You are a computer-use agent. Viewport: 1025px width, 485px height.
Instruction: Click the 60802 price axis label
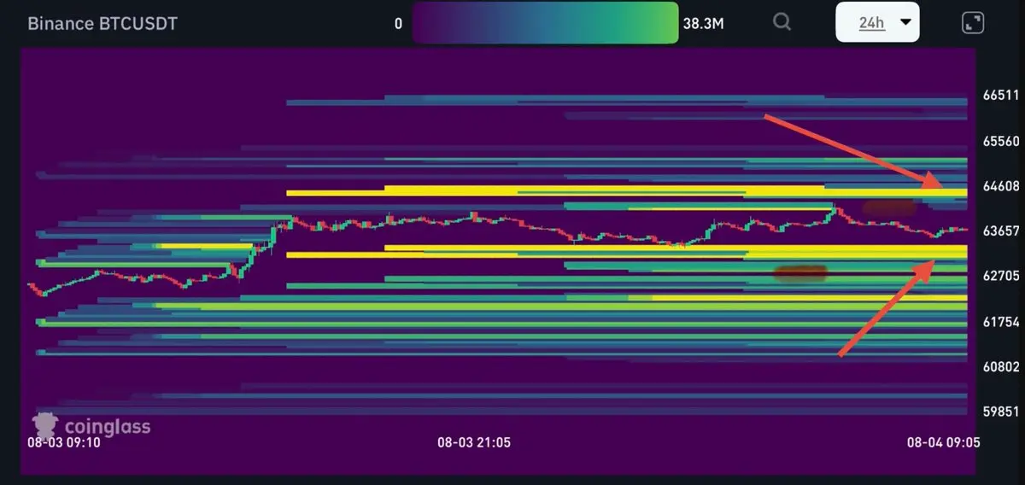coord(1001,367)
